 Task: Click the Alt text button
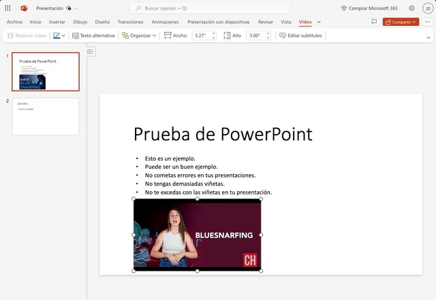pyautogui.click(x=93, y=35)
